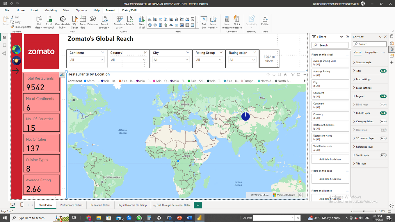Add a new report page

198,205
